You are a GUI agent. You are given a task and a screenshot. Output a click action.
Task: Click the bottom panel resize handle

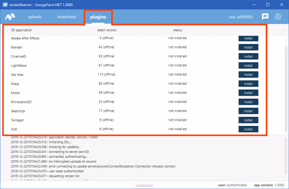click(144, 185)
